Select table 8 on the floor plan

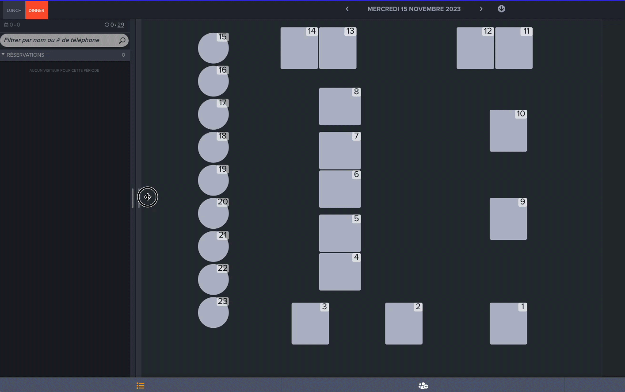[x=340, y=107]
